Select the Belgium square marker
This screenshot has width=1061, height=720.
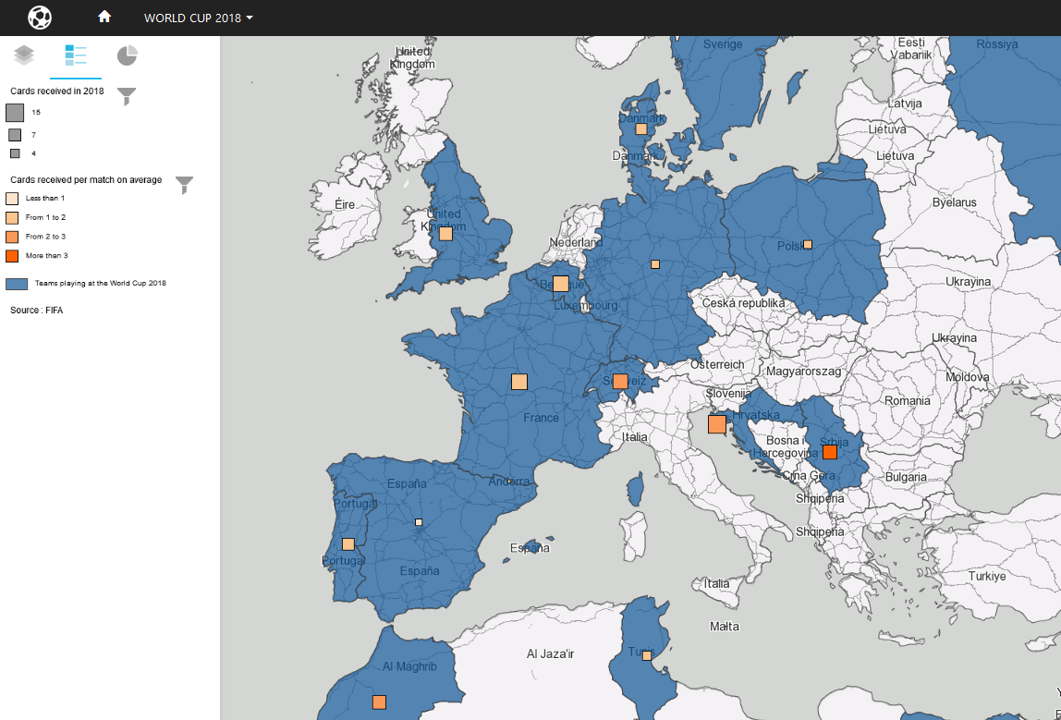coord(561,284)
